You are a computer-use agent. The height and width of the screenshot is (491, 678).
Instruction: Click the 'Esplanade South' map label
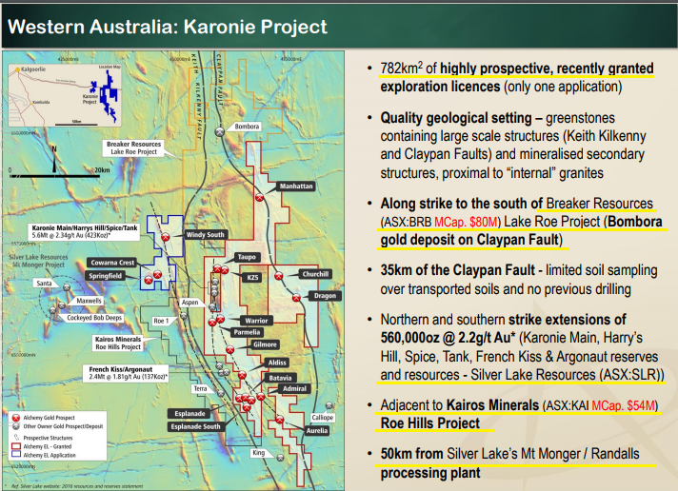195,426
